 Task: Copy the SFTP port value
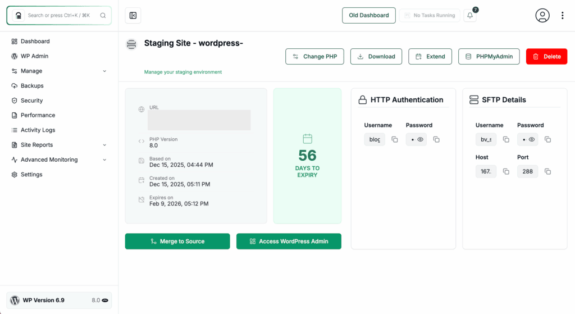[x=548, y=171]
